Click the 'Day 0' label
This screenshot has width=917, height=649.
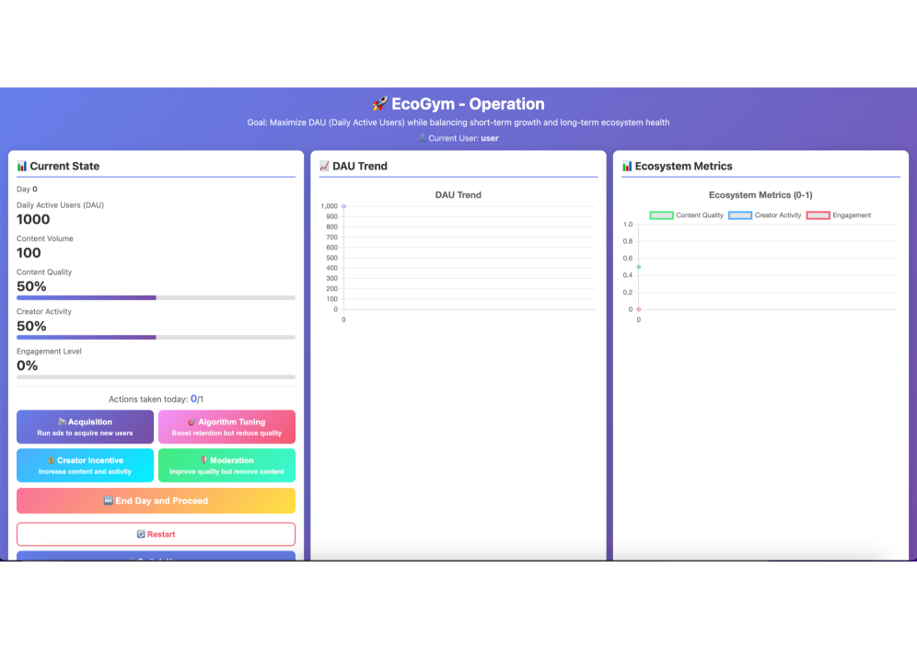pyautogui.click(x=27, y=189)
